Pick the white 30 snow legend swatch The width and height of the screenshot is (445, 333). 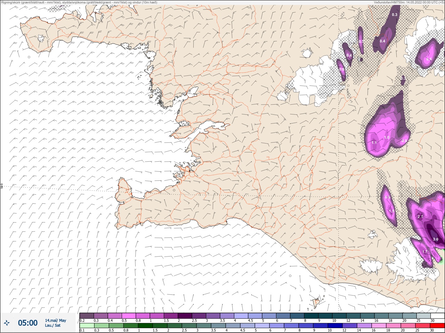pos(437,316)
